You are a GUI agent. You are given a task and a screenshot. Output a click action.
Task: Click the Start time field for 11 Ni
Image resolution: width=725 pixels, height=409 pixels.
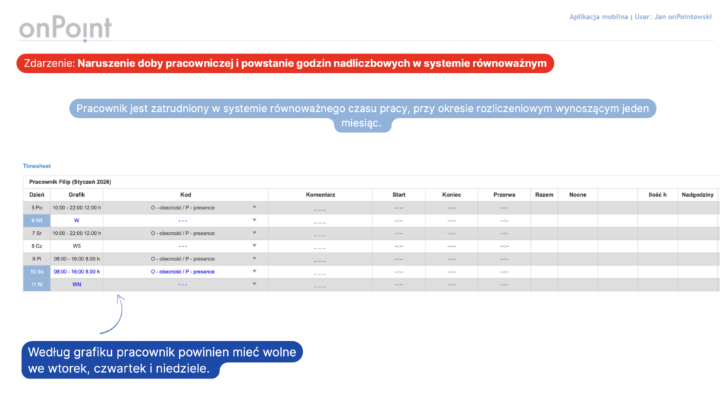pyautogui.click(x=399, y=284)
